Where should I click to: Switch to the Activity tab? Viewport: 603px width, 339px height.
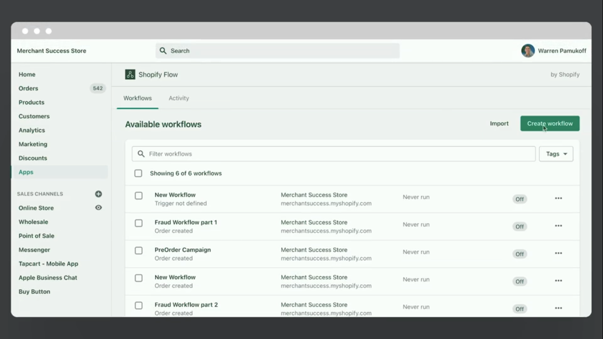pos(179,98)
